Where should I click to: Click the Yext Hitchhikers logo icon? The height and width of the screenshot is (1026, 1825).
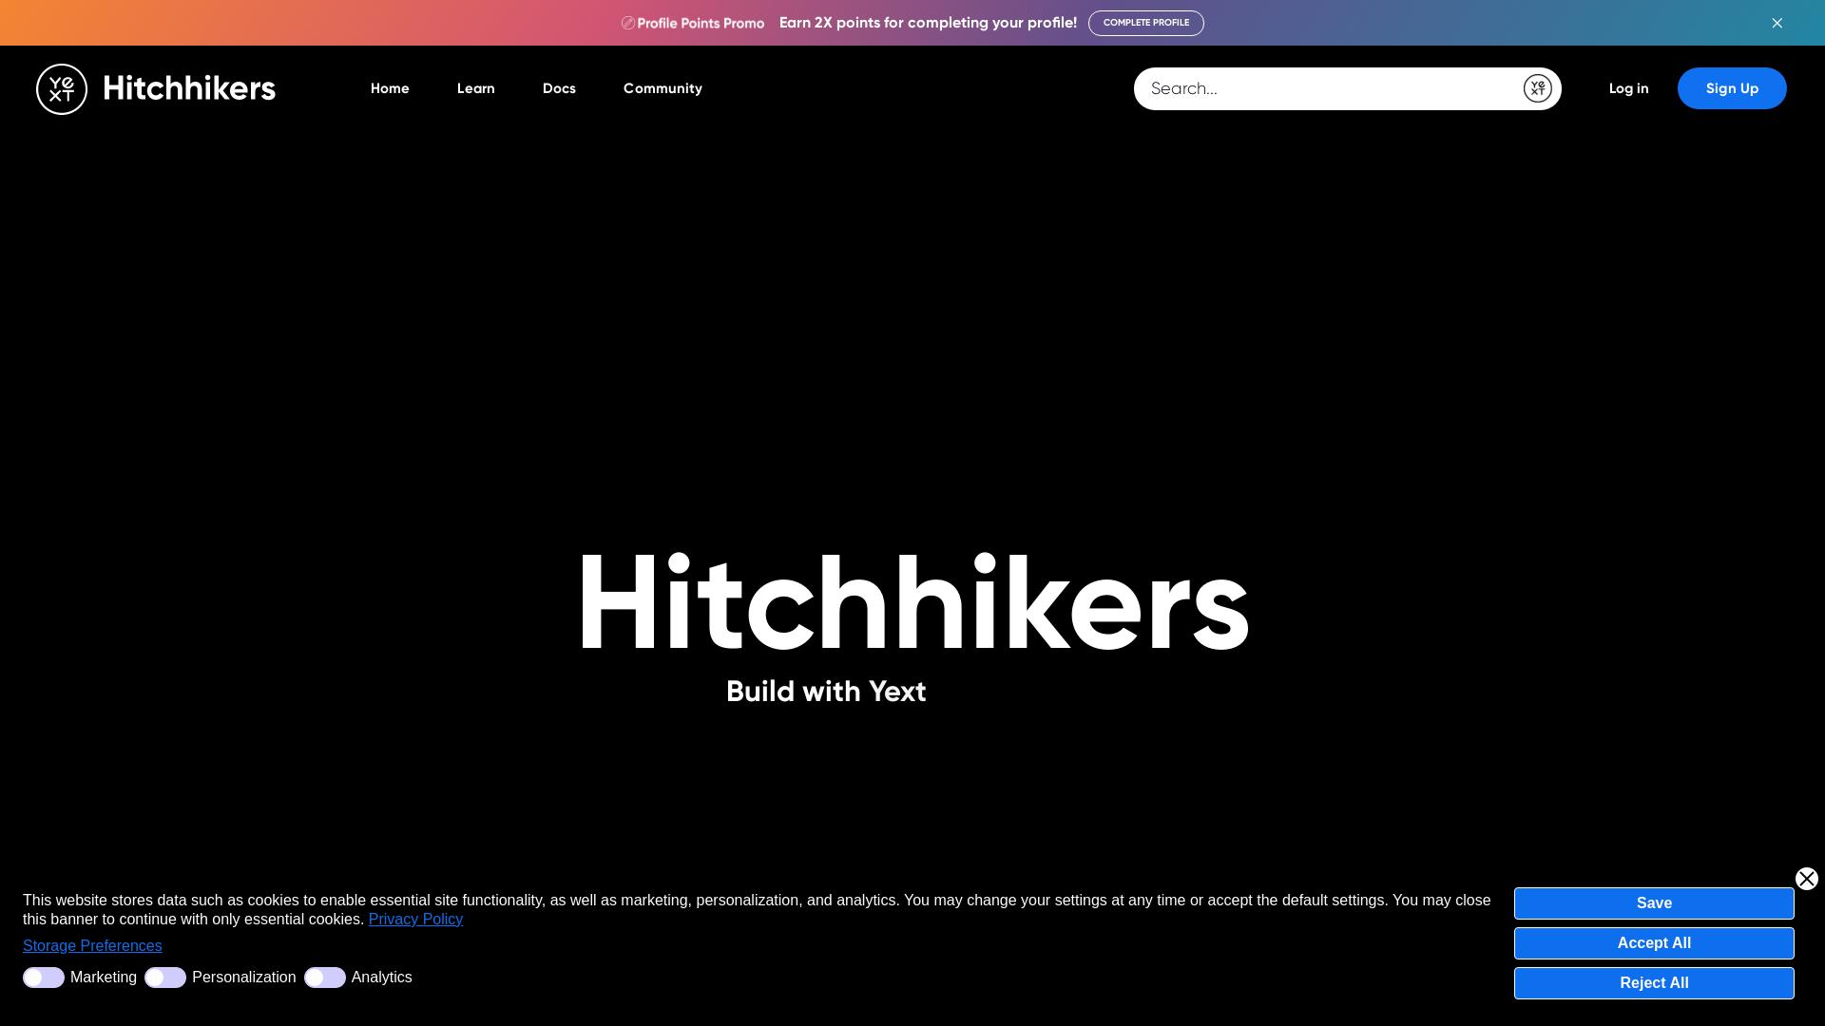[x=61, y=87]
